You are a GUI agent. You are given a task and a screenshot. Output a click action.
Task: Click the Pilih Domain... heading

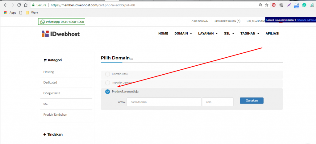coord(117,58)
